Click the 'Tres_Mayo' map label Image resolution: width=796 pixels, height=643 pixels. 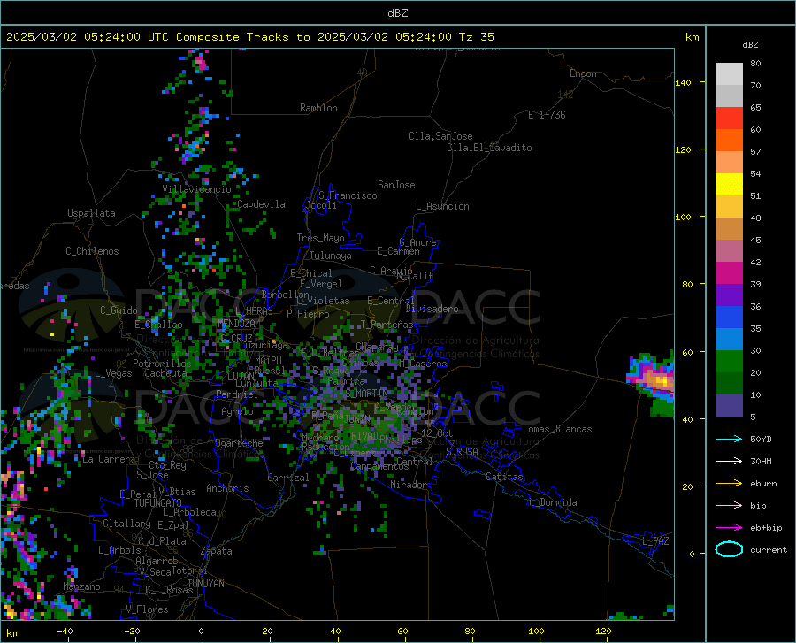click(320, 238)
